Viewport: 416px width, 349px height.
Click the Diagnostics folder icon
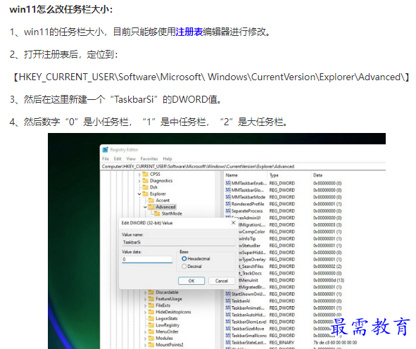tap(146, 181)
